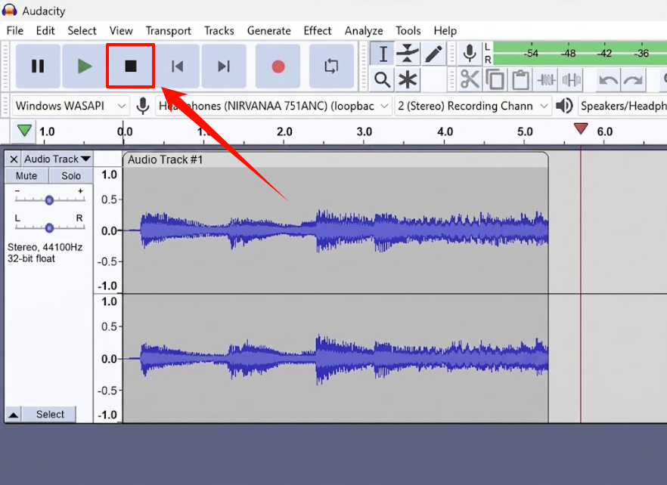Select the Multi-tool asterisk icon
Image resolution: width=667 pixels, height=485 pixels.
408,79
